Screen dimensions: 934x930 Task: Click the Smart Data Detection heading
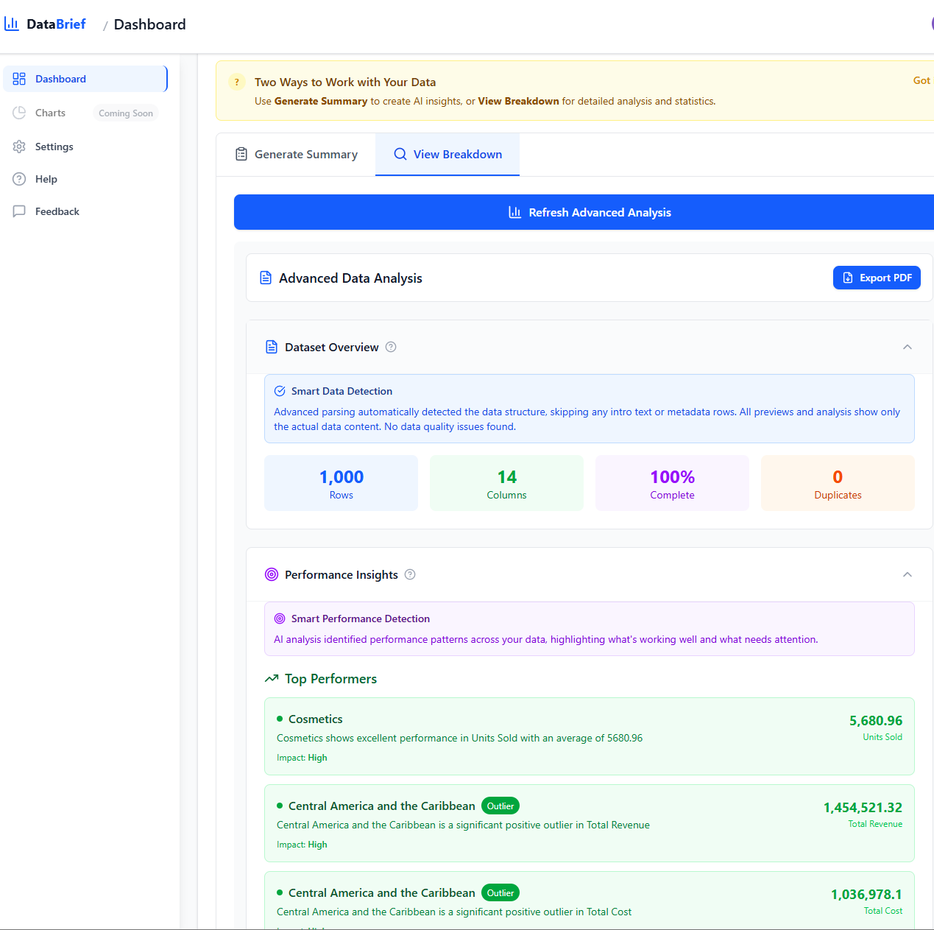[x=342, y=391]
